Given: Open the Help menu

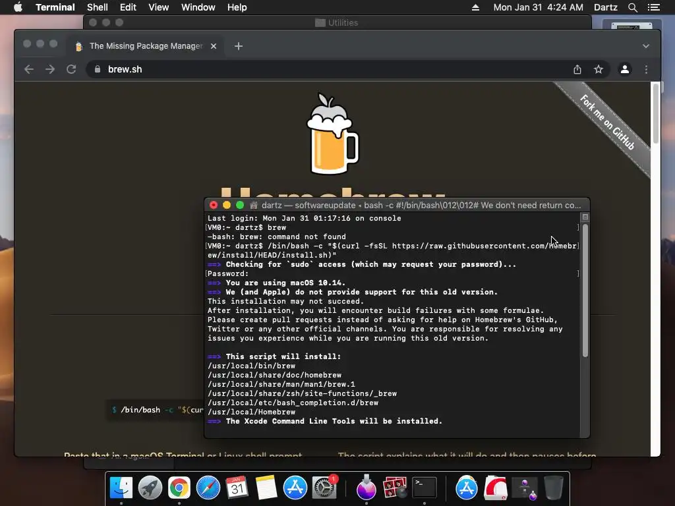Looking at the screenshot, I should 237,7.
